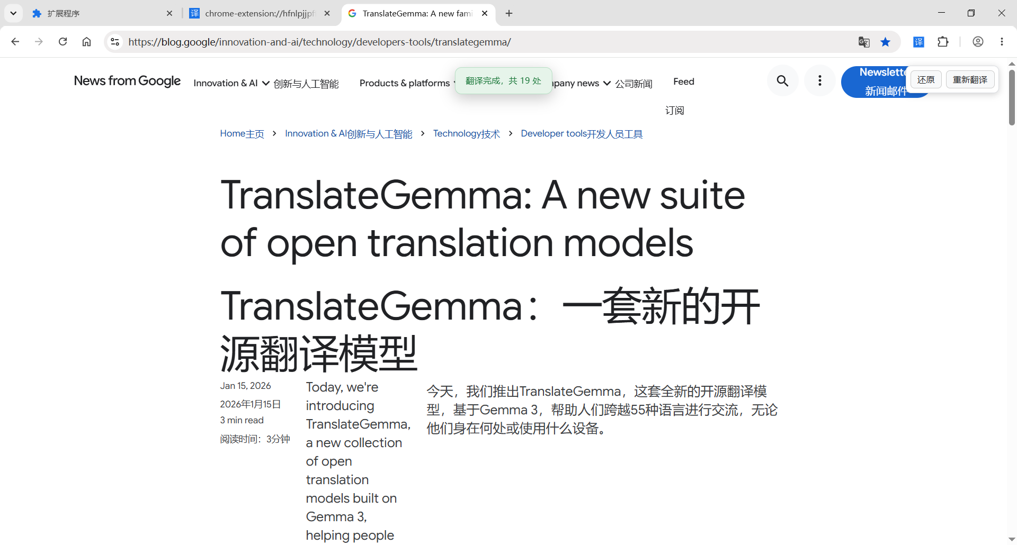Open the Extensions puzzle menu
Viewport: 1017px width, 545px height.
click(943, 42)
